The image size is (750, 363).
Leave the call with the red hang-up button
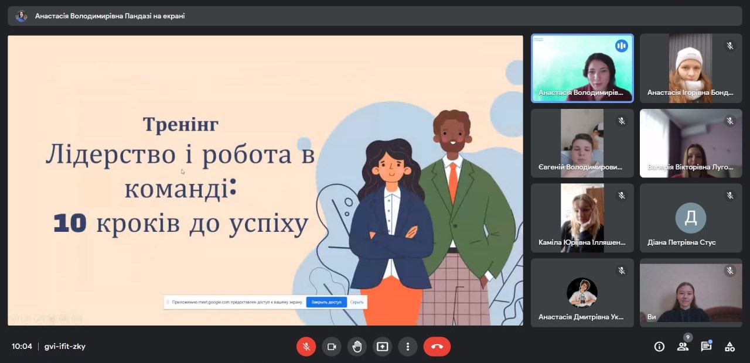437,347
